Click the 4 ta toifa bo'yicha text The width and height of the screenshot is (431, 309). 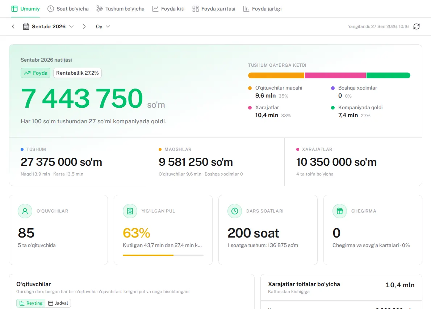pyautogui.click(x=315, y=174)
